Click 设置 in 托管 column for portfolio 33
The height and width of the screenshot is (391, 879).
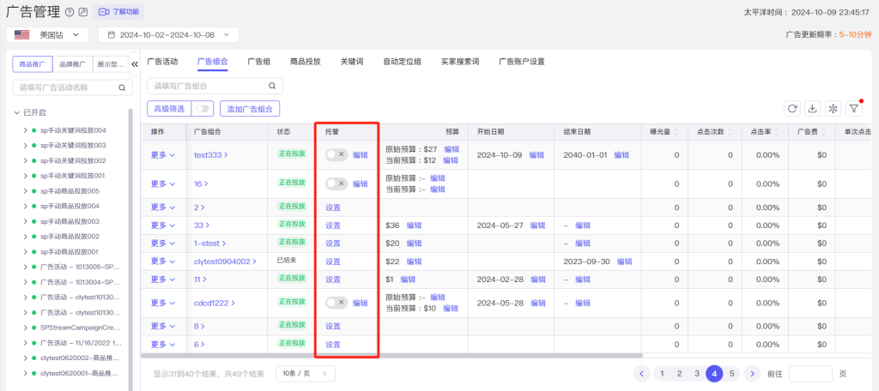point(333,226)
